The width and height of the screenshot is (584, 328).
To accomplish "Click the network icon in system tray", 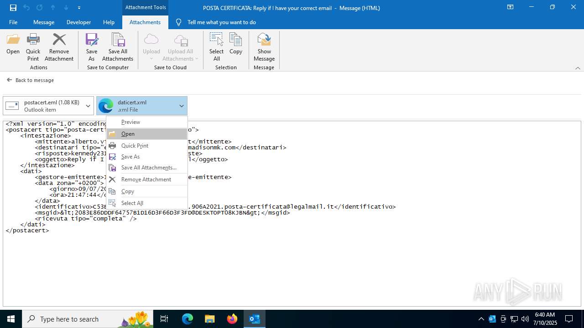I will coord(514,319).
